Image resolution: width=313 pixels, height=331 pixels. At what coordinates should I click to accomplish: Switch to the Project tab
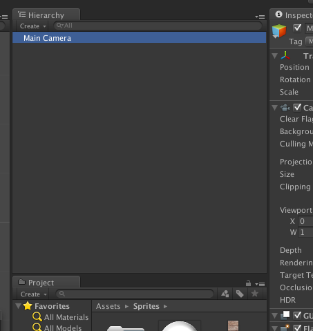pyautogui.click(x=46, y=283)
